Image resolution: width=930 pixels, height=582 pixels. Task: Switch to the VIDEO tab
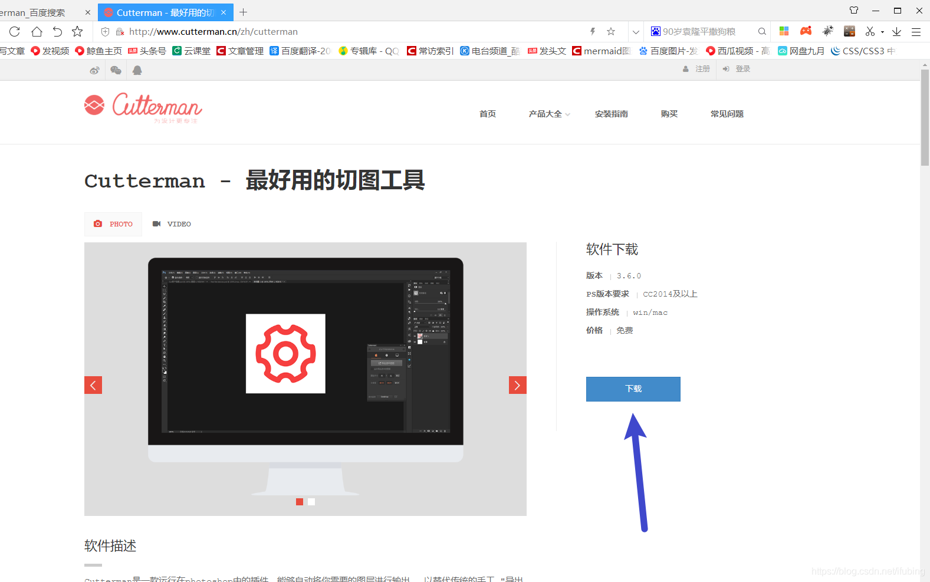172,224
